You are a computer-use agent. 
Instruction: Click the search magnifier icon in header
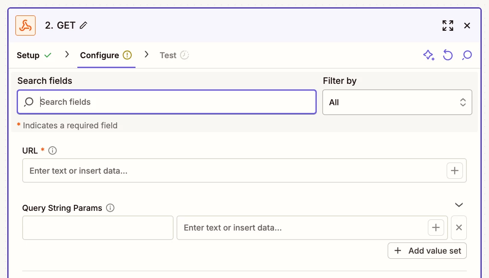coord(467,55)
